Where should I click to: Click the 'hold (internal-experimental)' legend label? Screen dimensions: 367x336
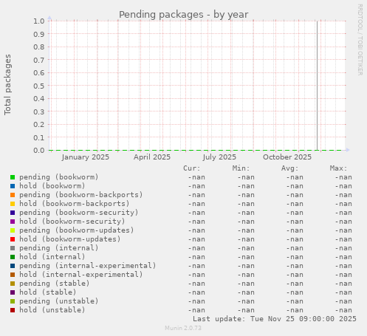tap(81, 275)
